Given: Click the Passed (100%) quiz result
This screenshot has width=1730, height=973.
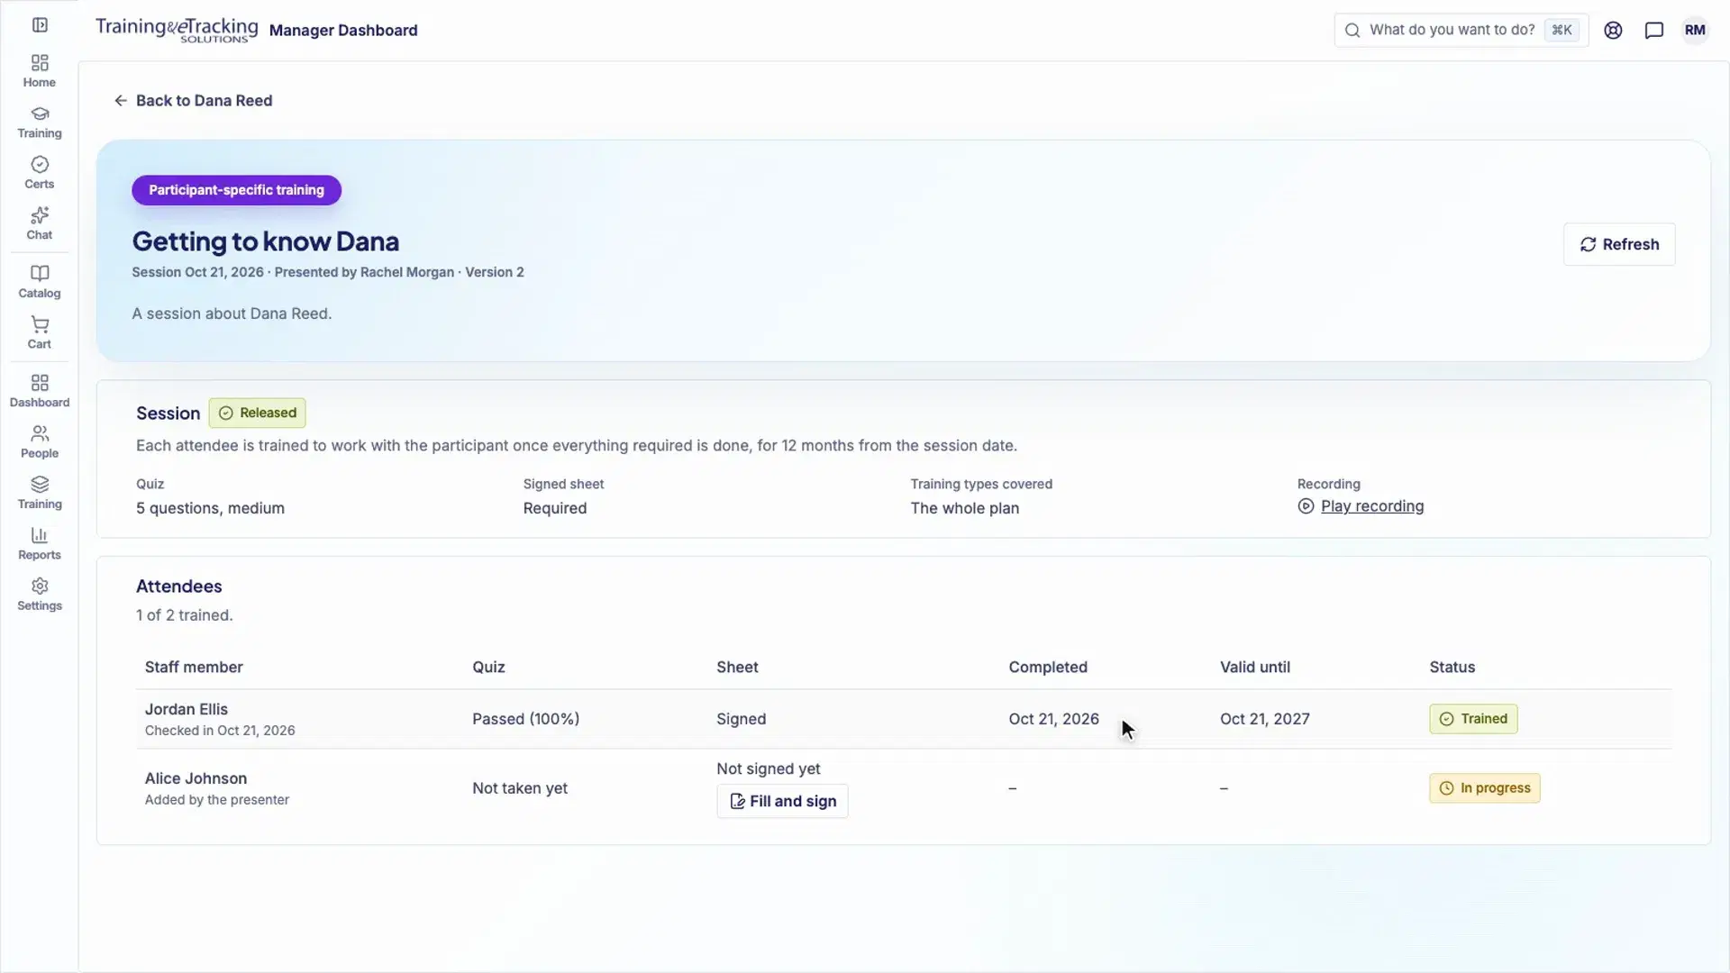Looking at the screenshot, I should [x=525, y=719].
